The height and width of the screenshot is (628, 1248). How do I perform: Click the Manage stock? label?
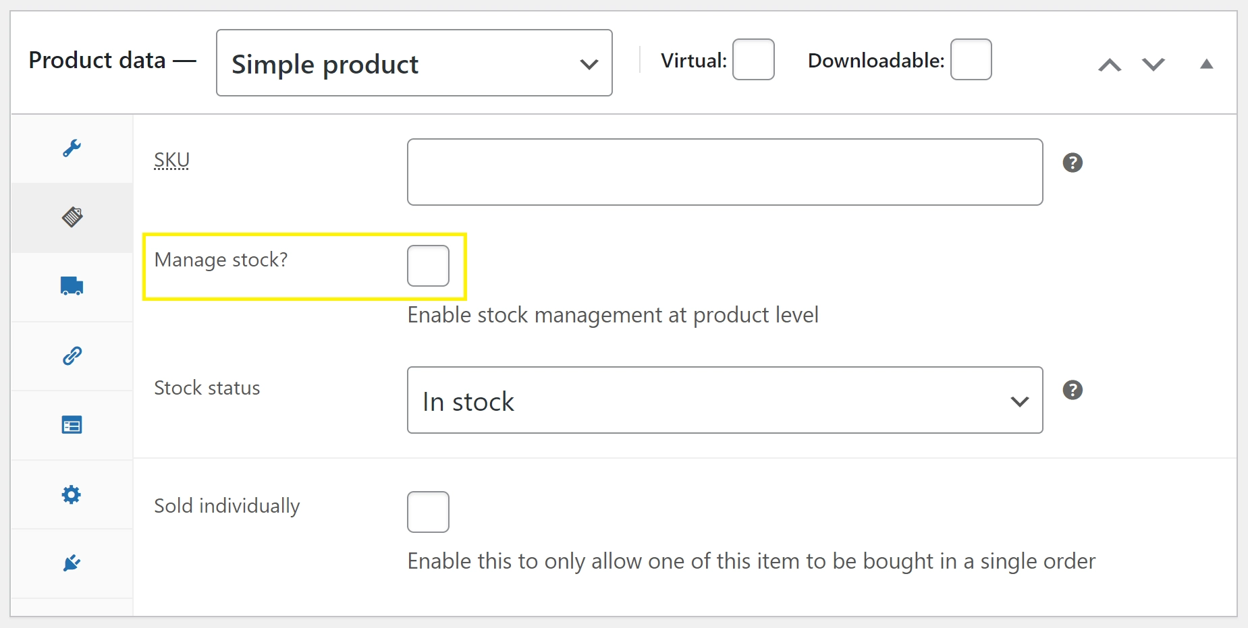click(221, 260)
